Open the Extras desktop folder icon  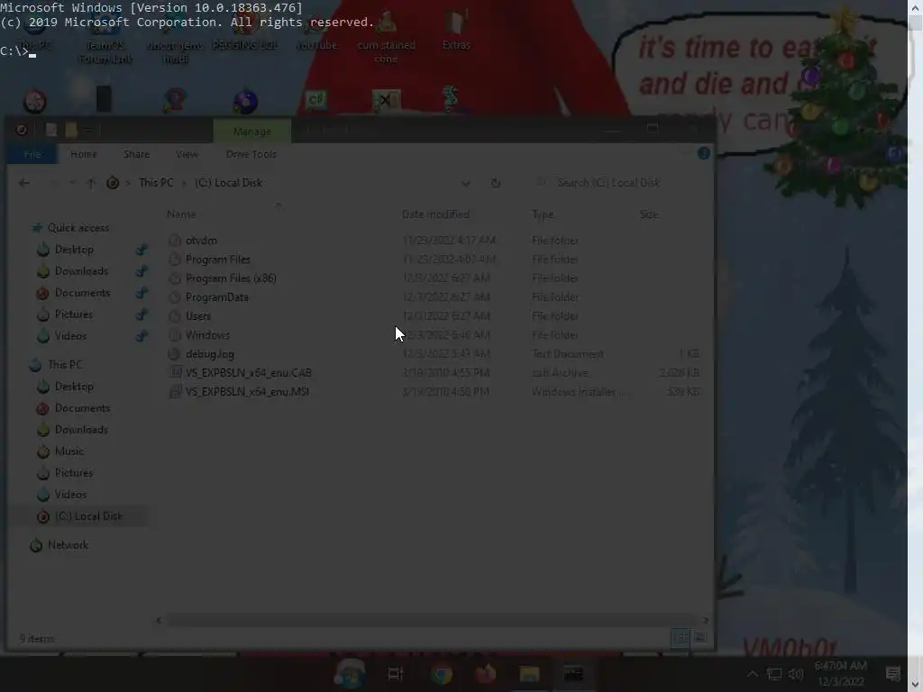456,31
